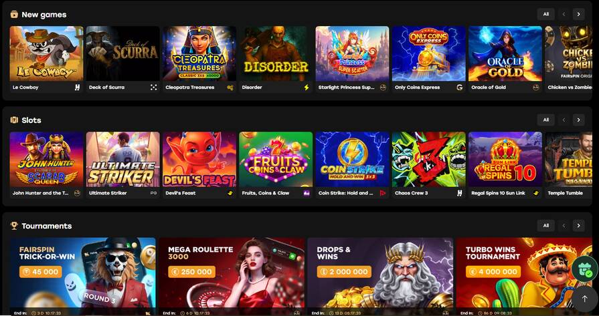Show next Slots with right chevron
Image resolution: width=599 pixels, height=316 pixels.
click(x=578, y=120)
